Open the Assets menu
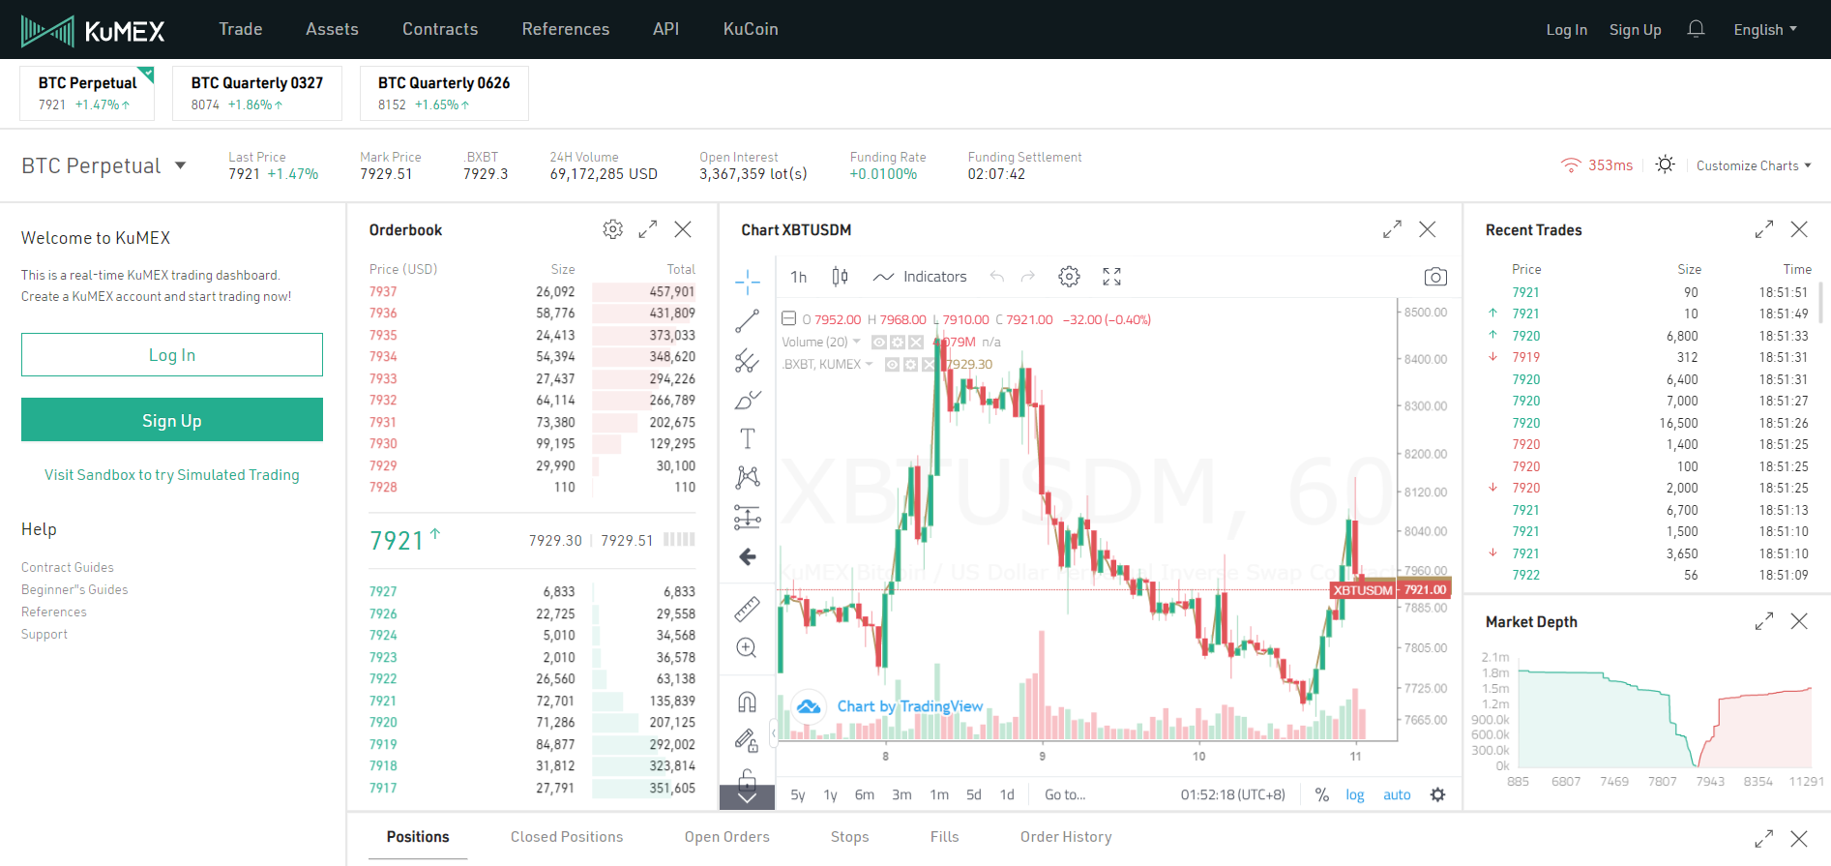 [332, 29]
